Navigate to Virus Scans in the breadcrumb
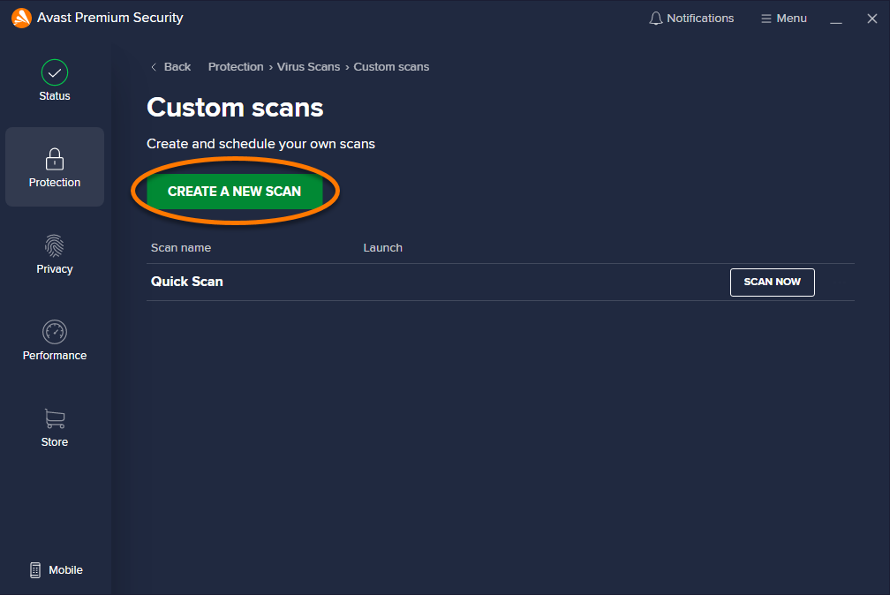 [x=308, y=67]
